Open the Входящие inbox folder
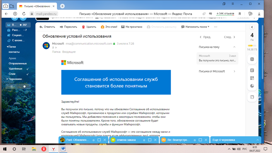 pyautogui.click(x=18, y=25)
